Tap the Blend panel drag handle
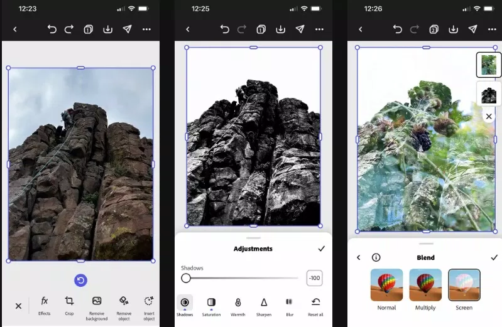Screen dimensions: 502x327 426,244
